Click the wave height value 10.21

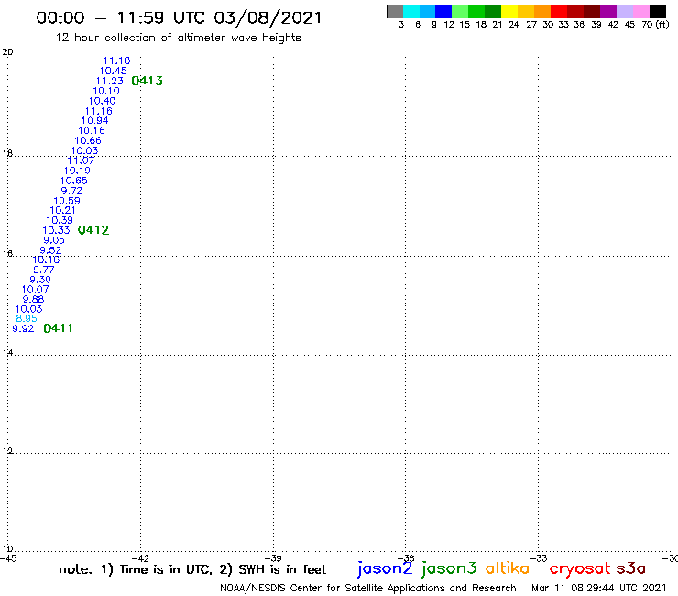click(63, 210)
